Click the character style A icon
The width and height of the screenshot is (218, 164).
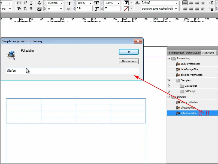137,3
